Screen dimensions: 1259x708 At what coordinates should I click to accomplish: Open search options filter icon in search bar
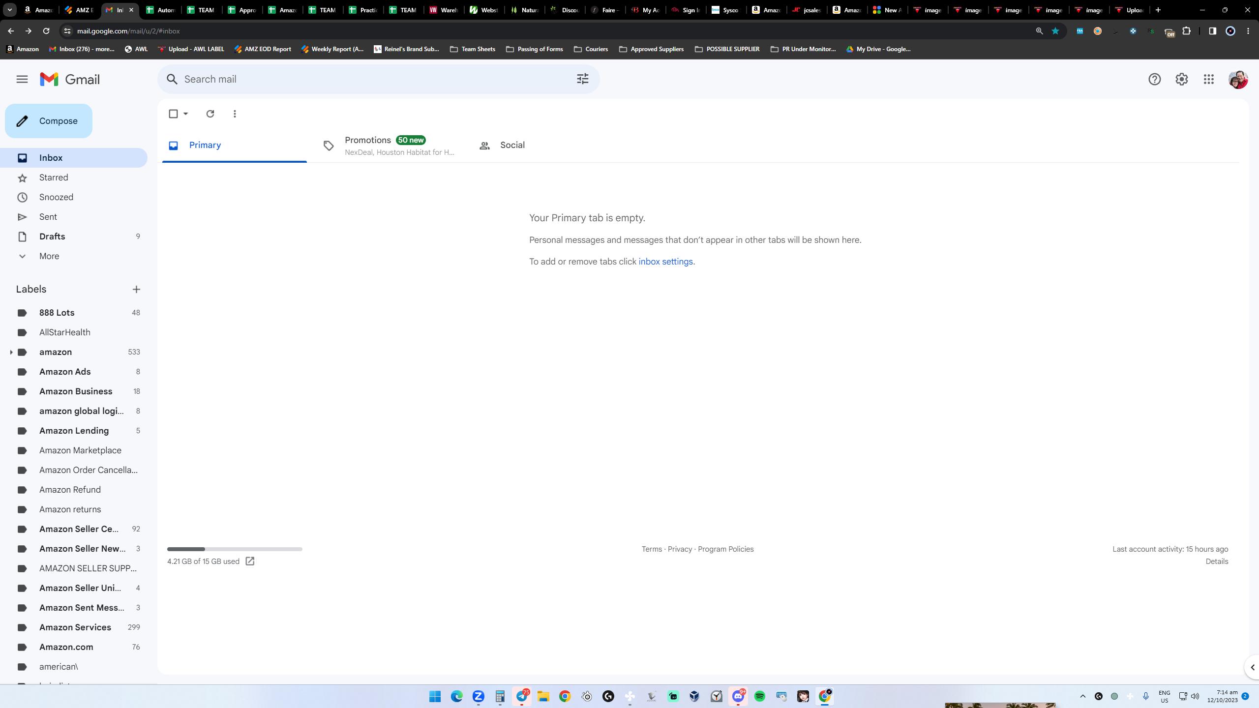coord(582,79)
